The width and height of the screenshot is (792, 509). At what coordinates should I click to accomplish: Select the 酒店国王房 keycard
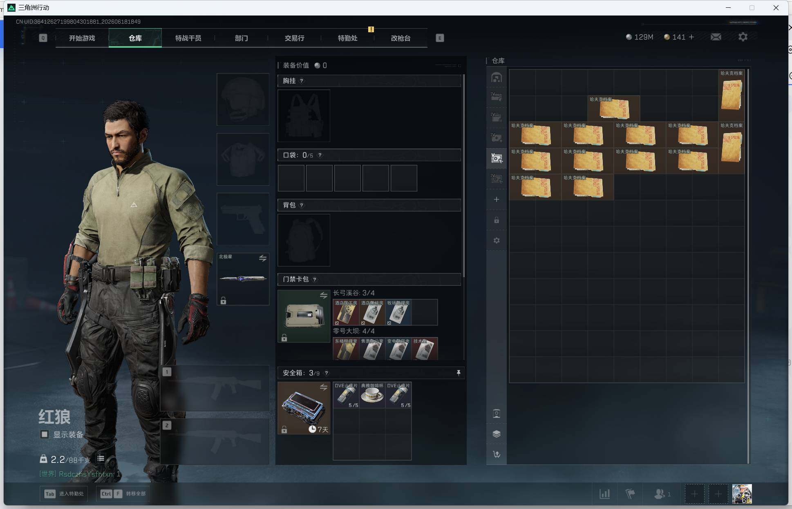346,312
